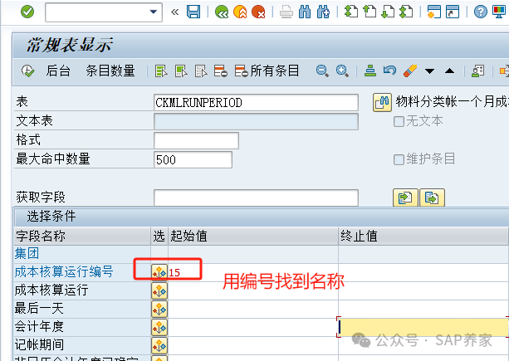This screenshot has width=509, height=361.
Task: Click the 所有条目 delete all entries button
Action: 267,71
